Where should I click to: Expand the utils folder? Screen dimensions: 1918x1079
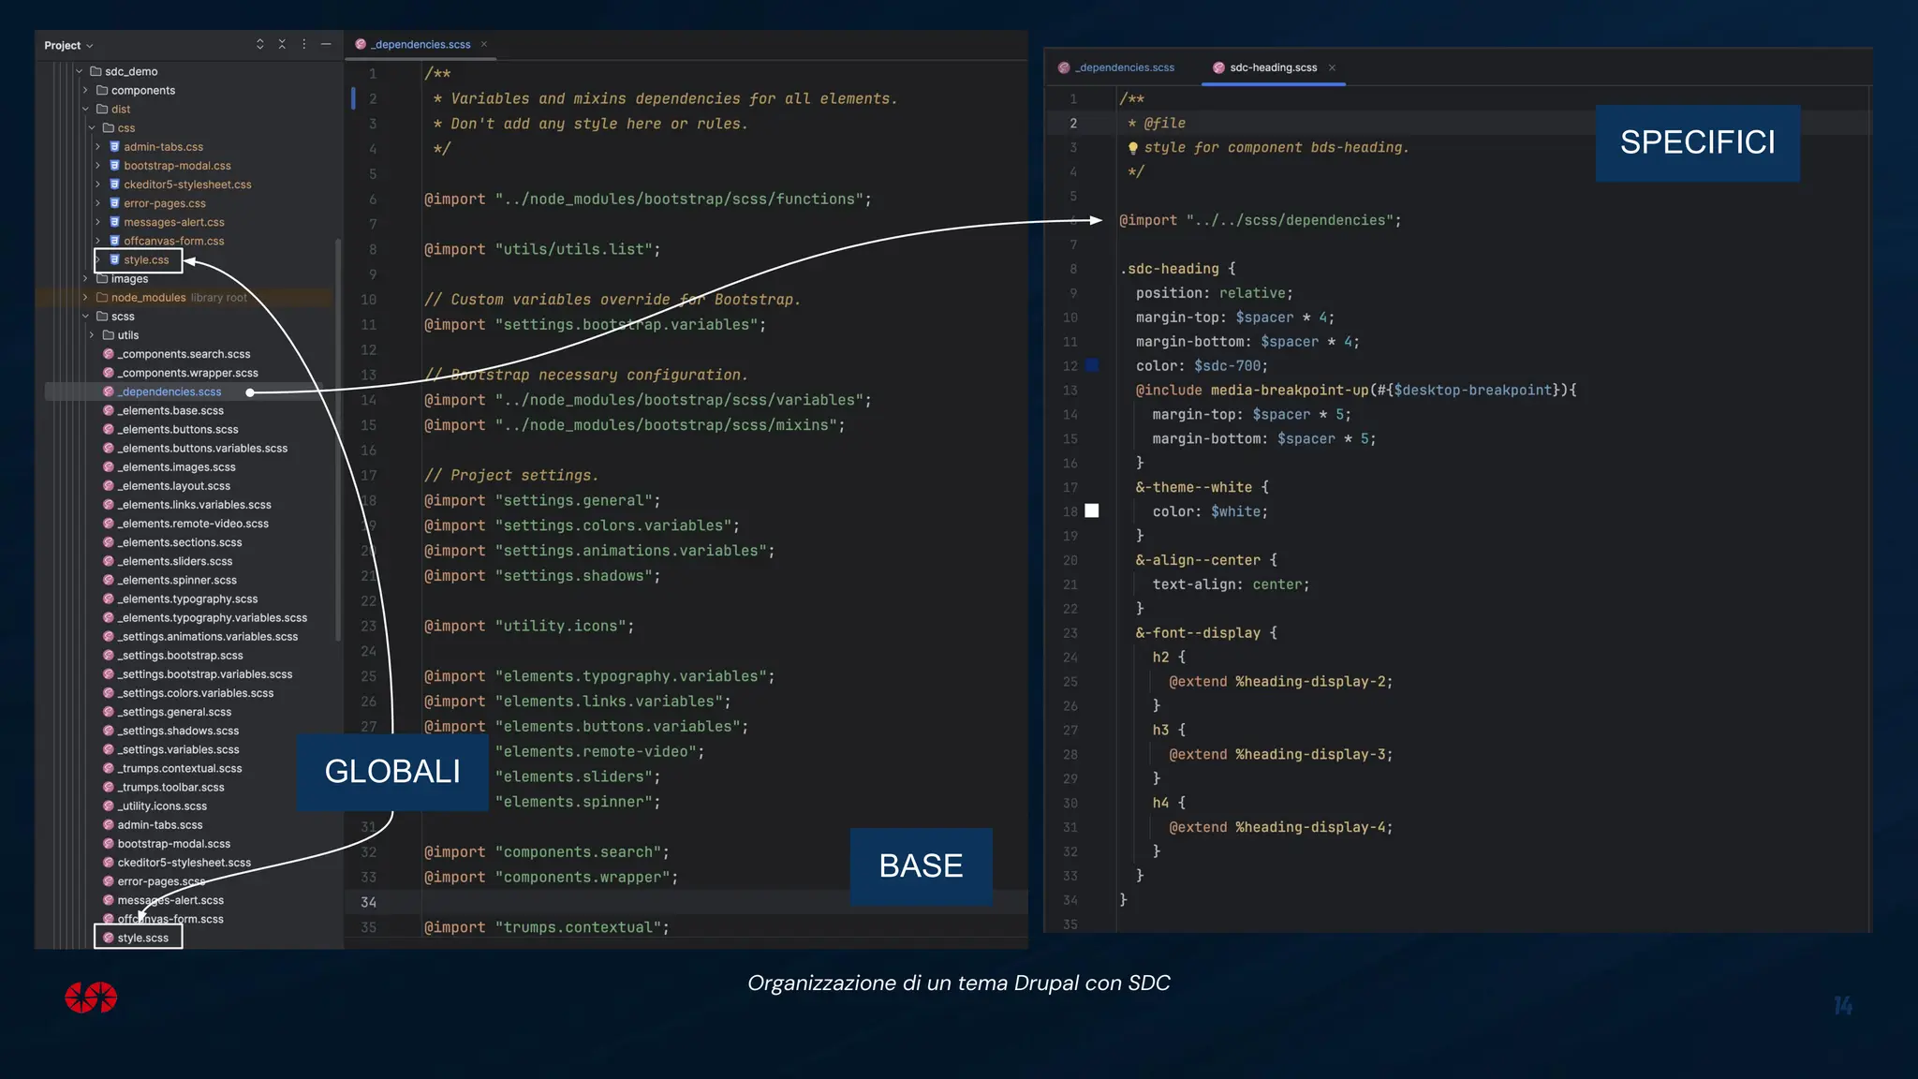pos(92,334)
